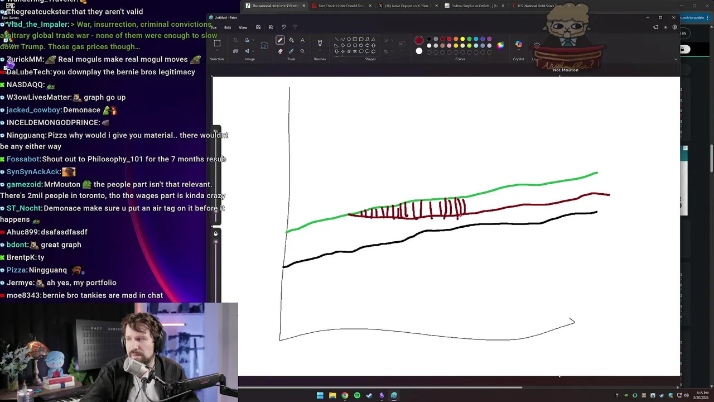714x402 pixels.
Task: Pick the five-point star shape
Action: [349, 51]
